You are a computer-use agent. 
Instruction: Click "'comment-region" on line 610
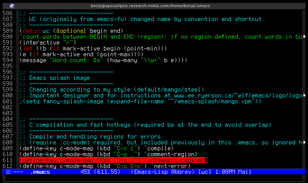[x=169, y=154]
